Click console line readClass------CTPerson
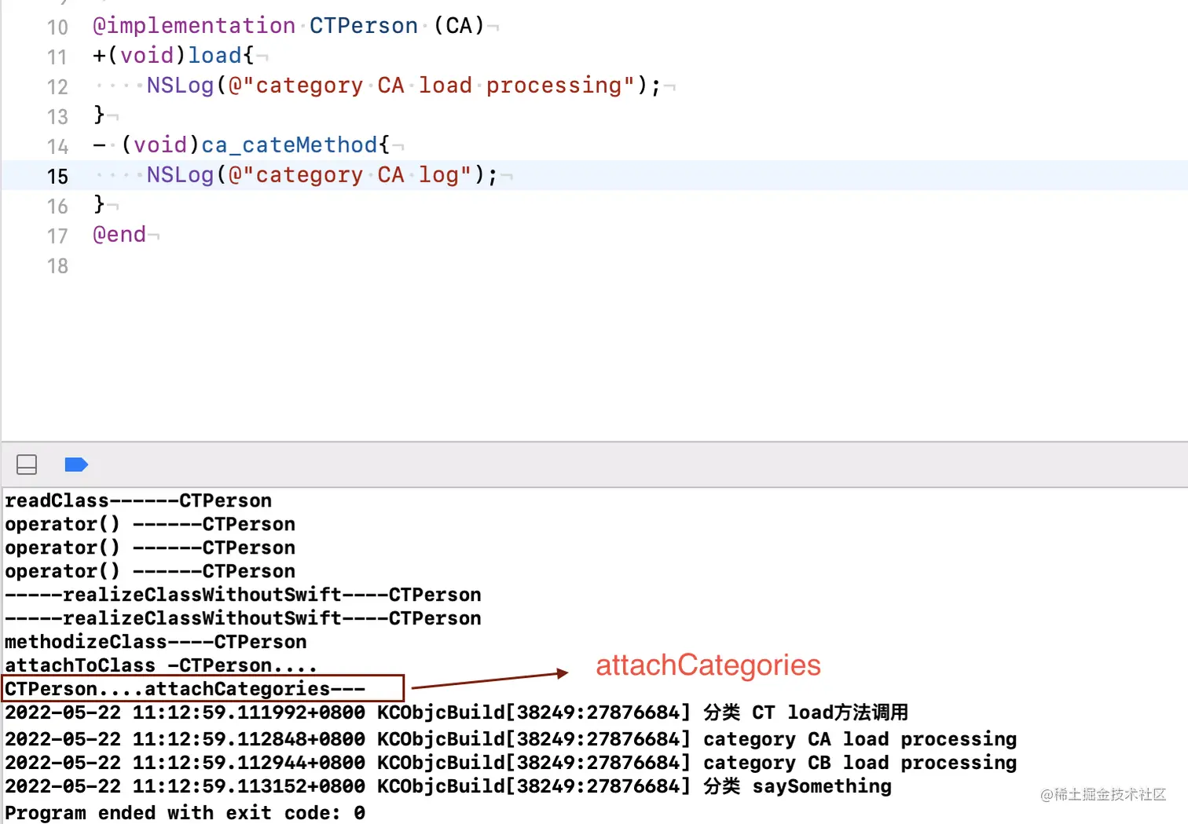Screen dimensions: 1188x824 (138, 500)
